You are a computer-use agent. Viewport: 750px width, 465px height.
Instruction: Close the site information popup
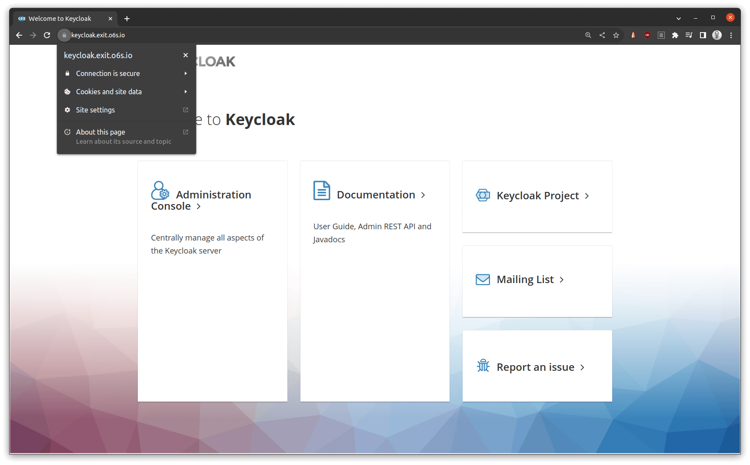click(x=186, y=55)
